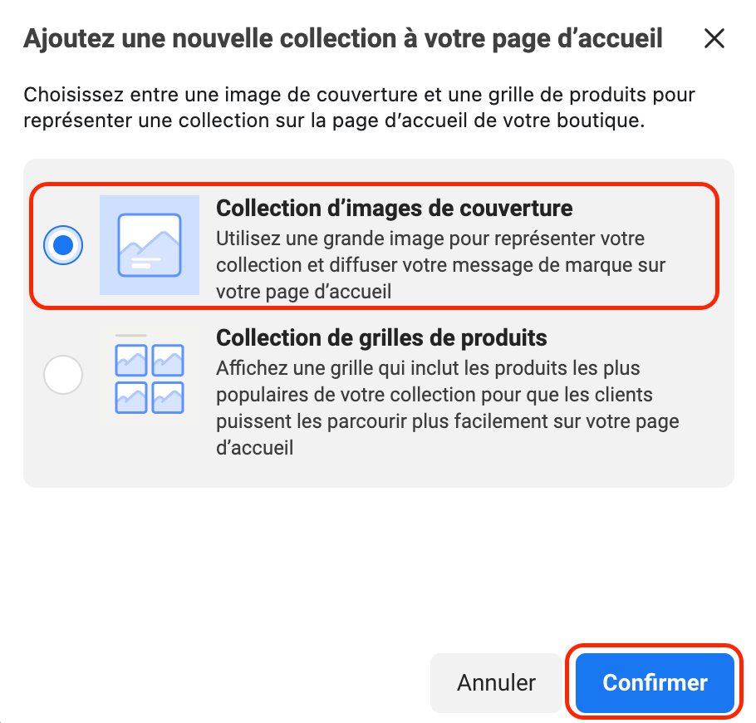Viewport: 756px width, 723px height.
Task: Click the top-left tile in the grid icon
Action: pyautogui.click(x=130, y=361)
